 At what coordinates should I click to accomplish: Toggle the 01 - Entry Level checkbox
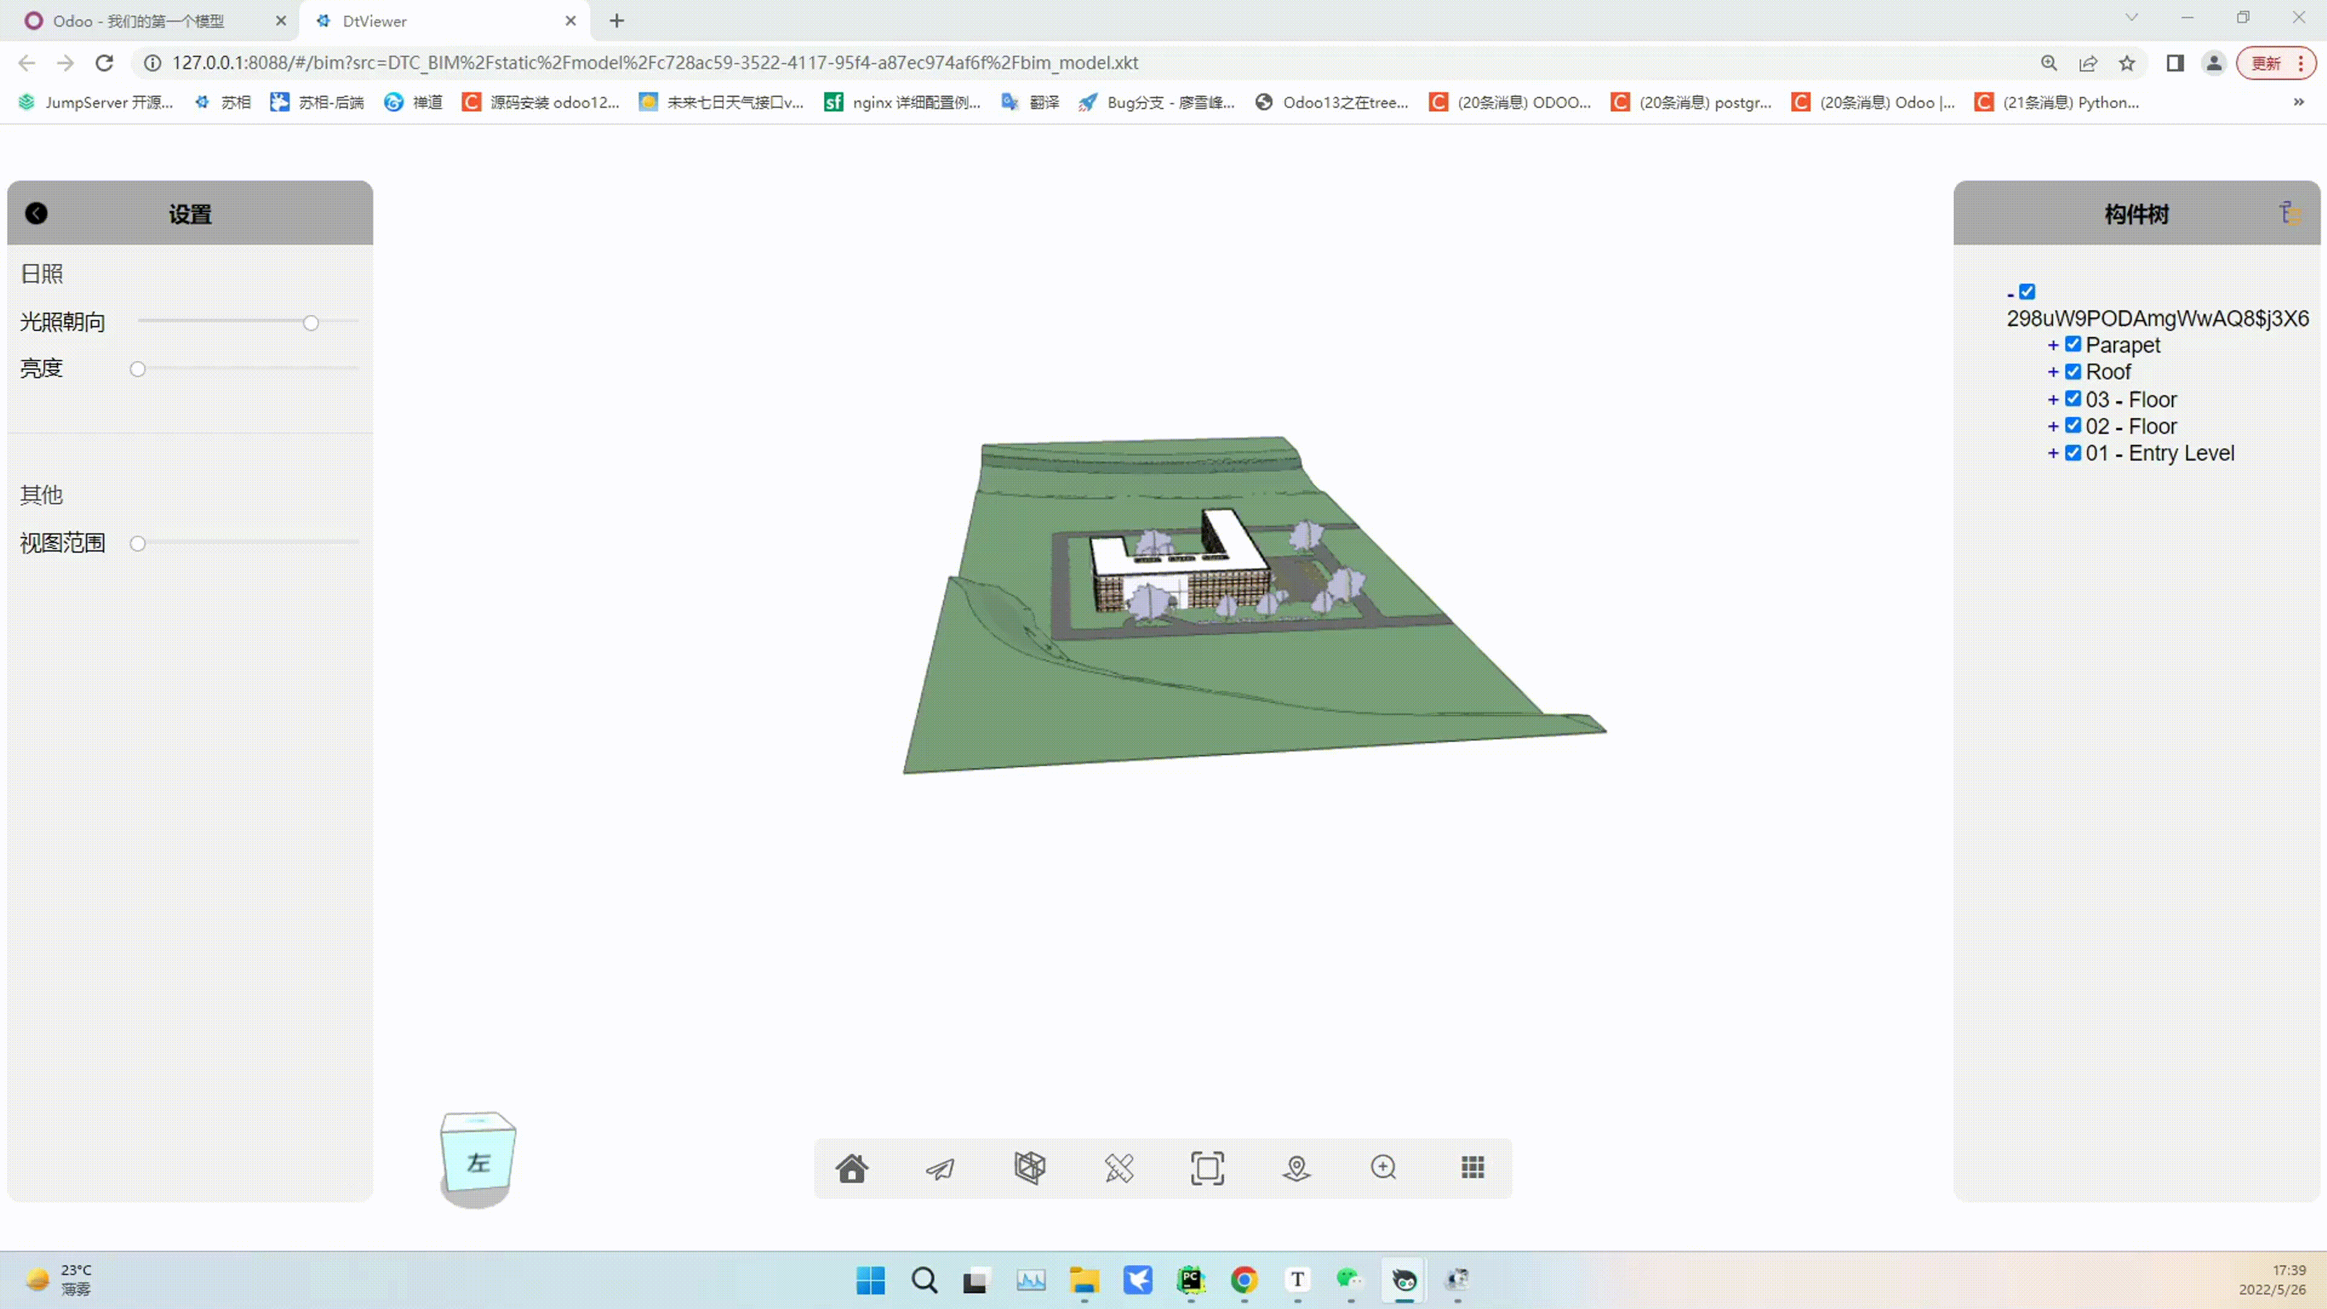[2073, 453]
